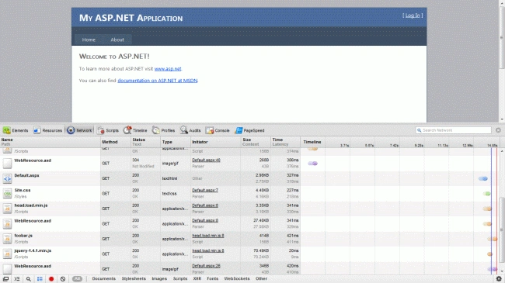Filter by Images
The height and width of the screenshot is (283, 505).
159,279
